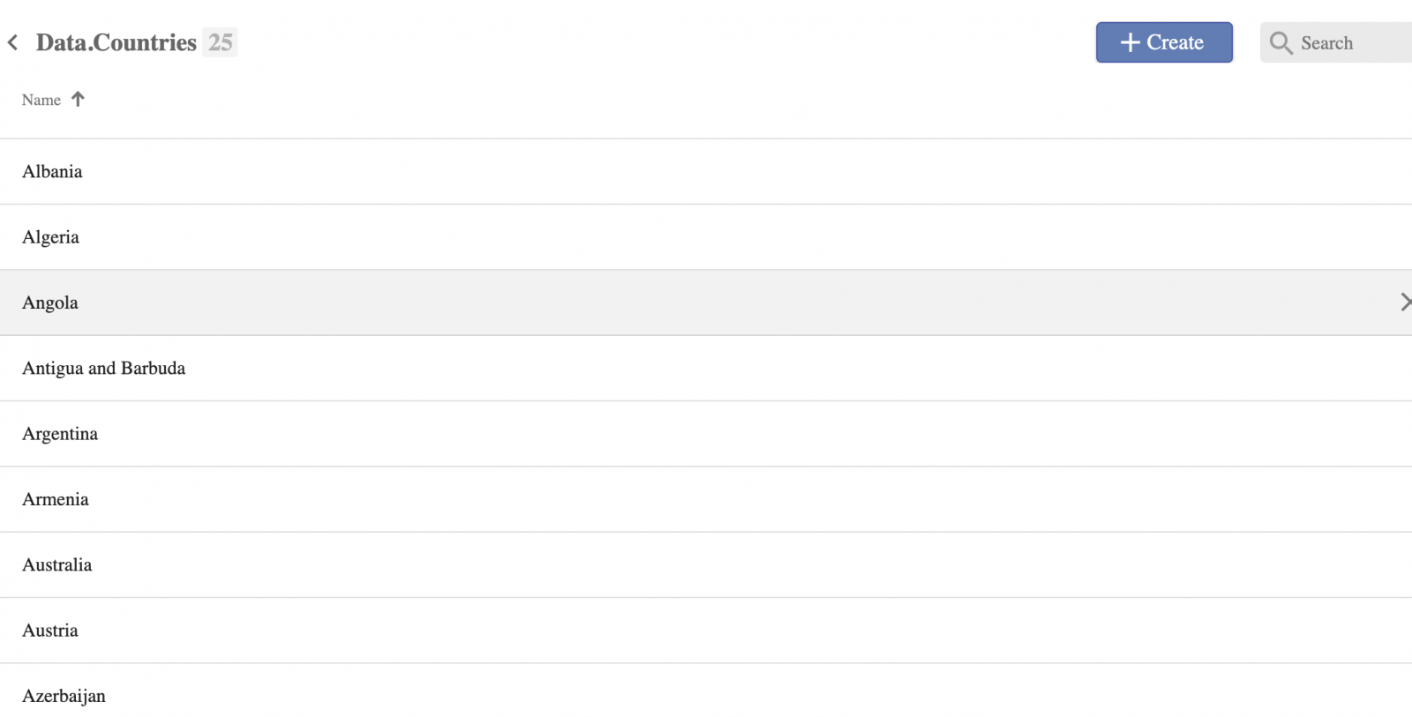Open the Australia entry
This screenshot has height=717, width=1412.
(x=706, y=565)
